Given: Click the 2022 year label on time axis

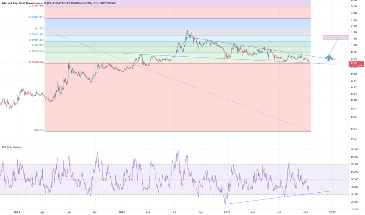Looking at the screenshot, I should coord(332,212).
